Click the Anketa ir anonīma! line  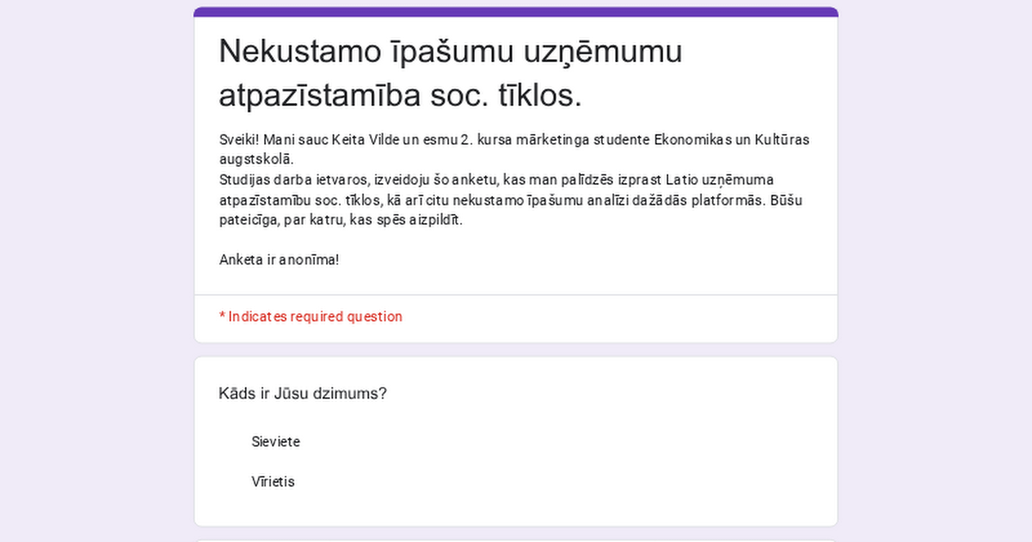coord(279,260)
